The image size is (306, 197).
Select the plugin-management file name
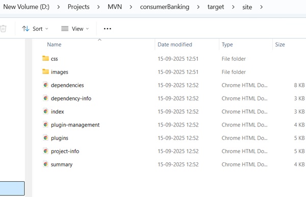(x=75, y=125)
